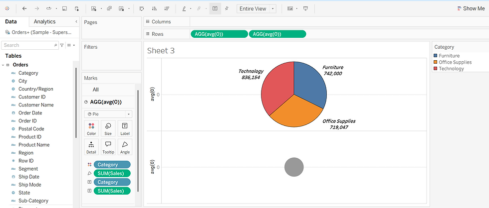Select the Customer Name field
489x208 pixels.
[36, 105]
